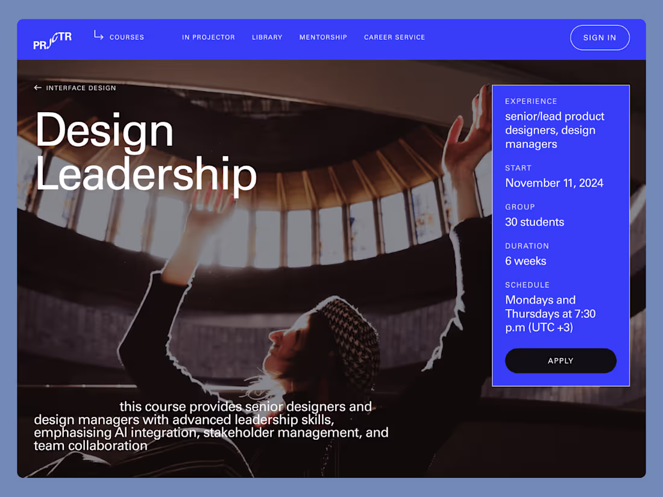The height and width of the screenshot is (497, 663).
Task: Open the LIBRARY section
Action: [267, 37]
